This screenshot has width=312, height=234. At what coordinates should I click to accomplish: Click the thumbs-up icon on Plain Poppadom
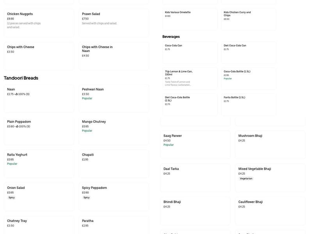coord(18,126)
